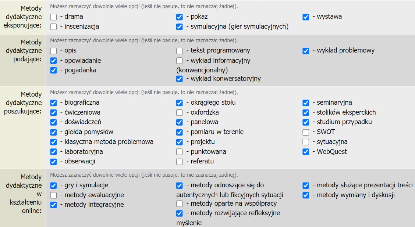This screenshot has height=227, width=415.
Task: Uncheck the biograficzna method
Action: 54,103
